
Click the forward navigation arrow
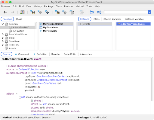pos(13,12)
